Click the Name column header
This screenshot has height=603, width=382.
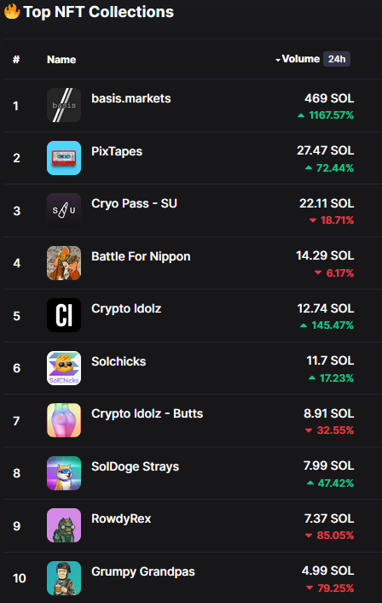coord(61,60)
